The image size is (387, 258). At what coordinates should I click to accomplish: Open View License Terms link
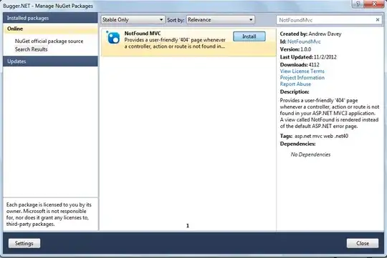302,71
